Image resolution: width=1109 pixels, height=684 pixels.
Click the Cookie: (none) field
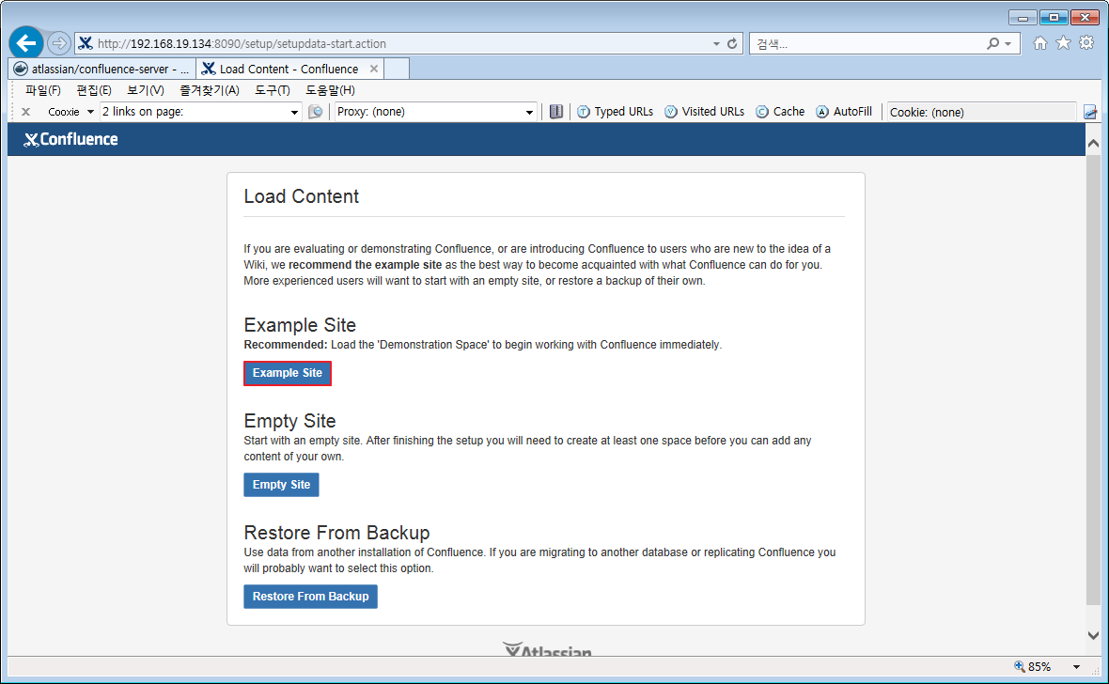pos(981,112)
